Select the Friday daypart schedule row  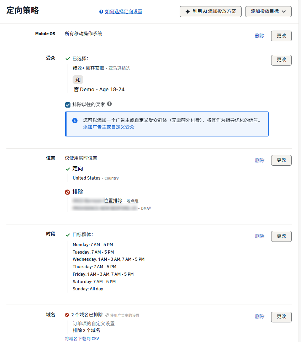pyautogui.click(x=103, y=274)
